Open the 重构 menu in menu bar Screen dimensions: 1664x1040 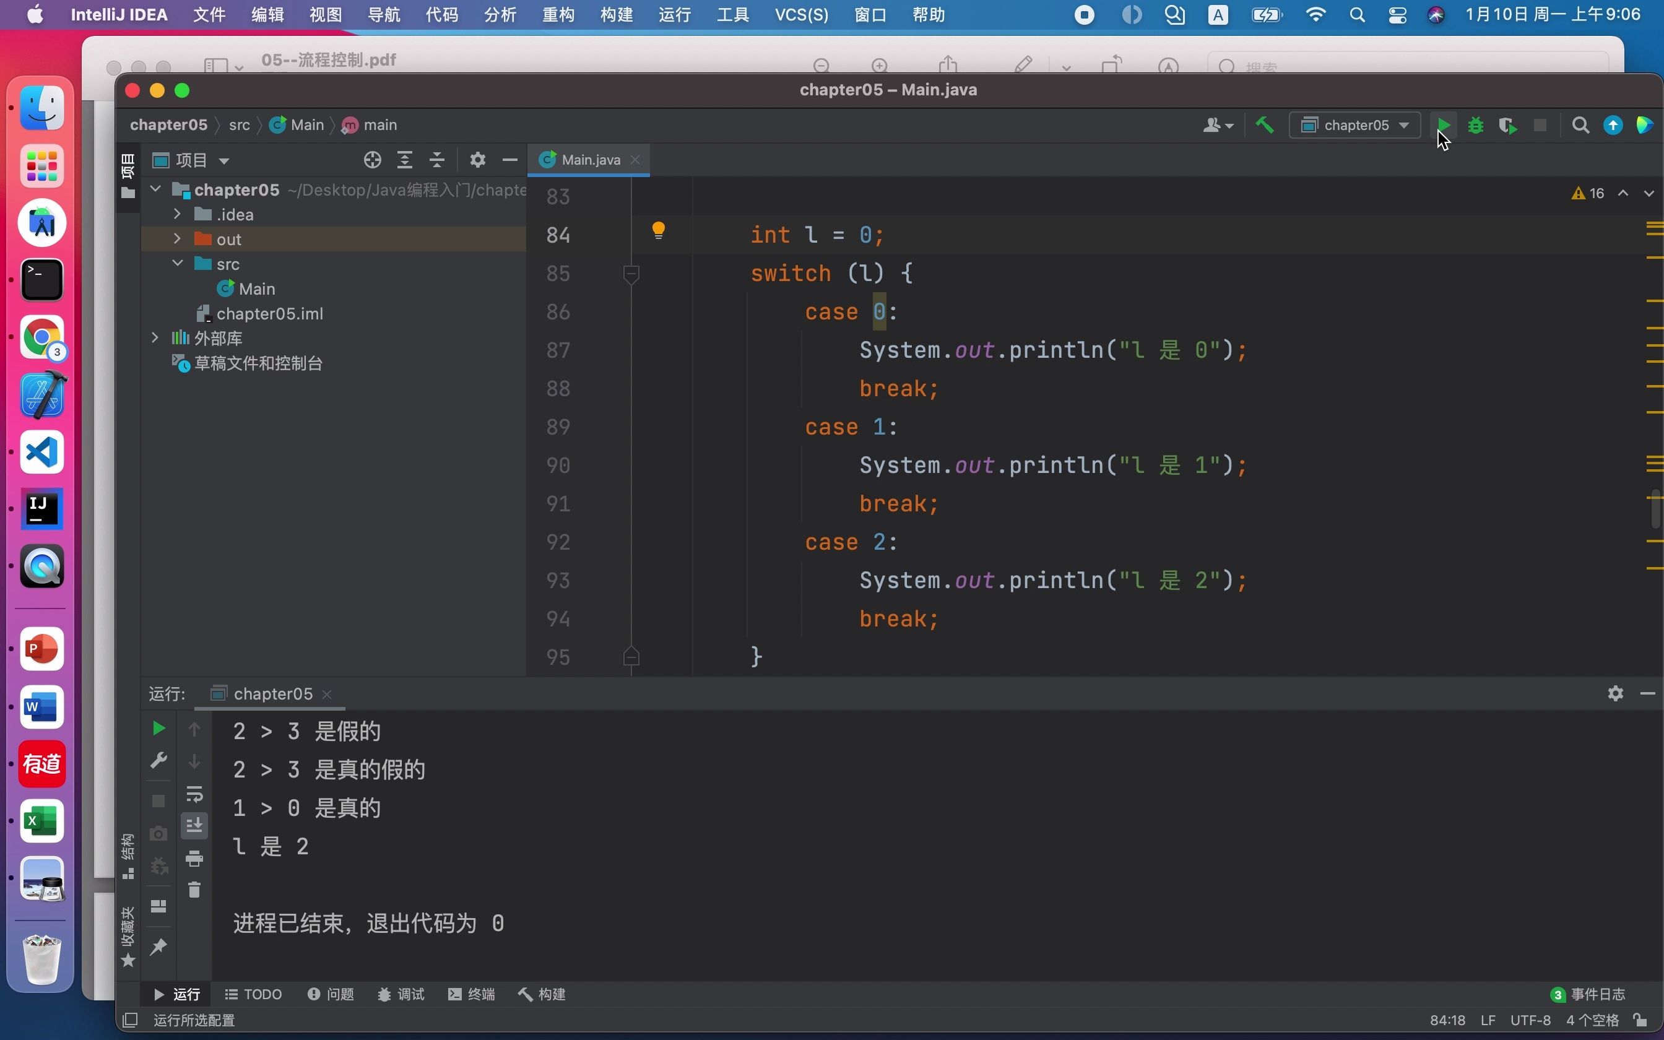[558, 14]
